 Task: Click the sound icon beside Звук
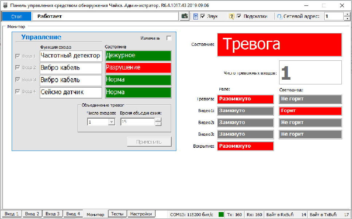point(196,16)
